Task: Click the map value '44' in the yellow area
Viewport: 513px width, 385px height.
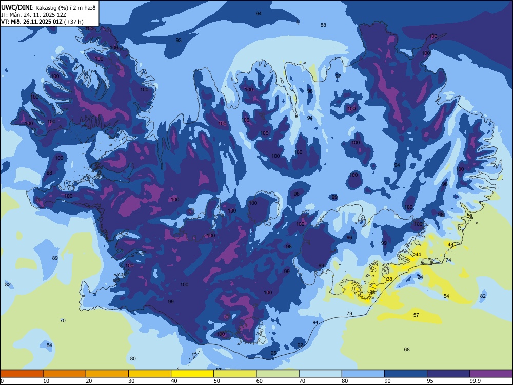Action: coord(418,255)
